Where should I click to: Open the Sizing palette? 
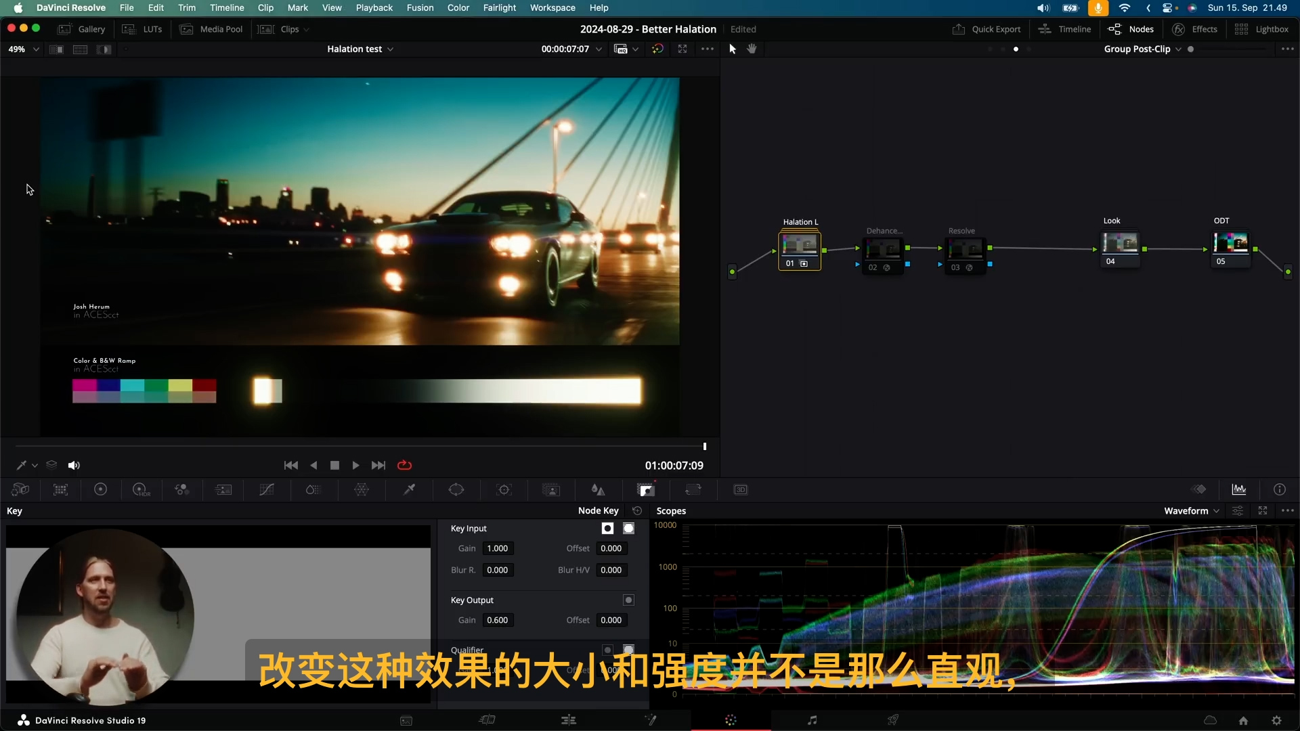[x=693, y=489]
